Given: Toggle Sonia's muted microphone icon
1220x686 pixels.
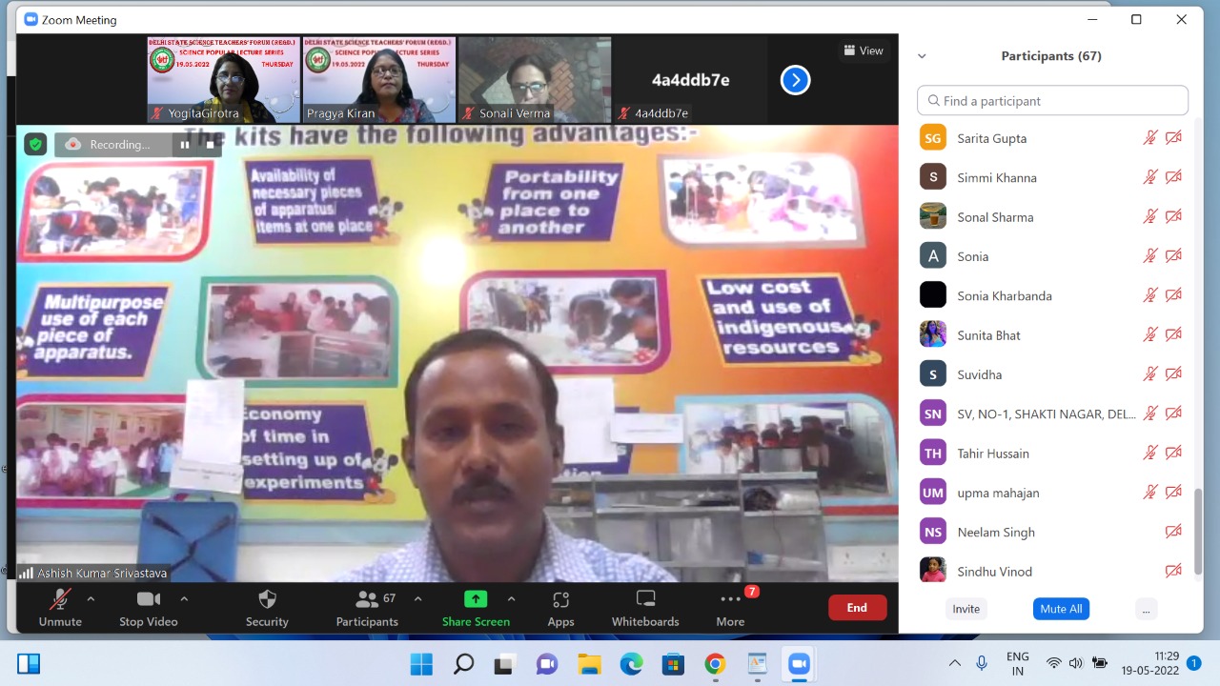Looking at the screenshot, I should 1150,255.
